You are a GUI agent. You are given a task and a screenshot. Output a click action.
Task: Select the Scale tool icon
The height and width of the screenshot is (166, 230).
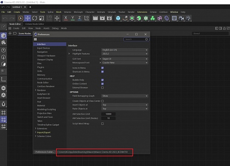[41, 18]
